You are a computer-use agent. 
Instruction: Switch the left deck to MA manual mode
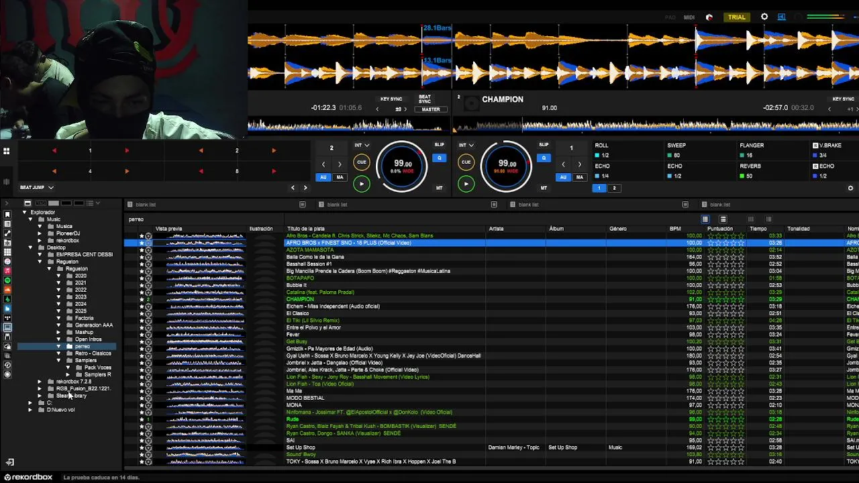[340, 177]
